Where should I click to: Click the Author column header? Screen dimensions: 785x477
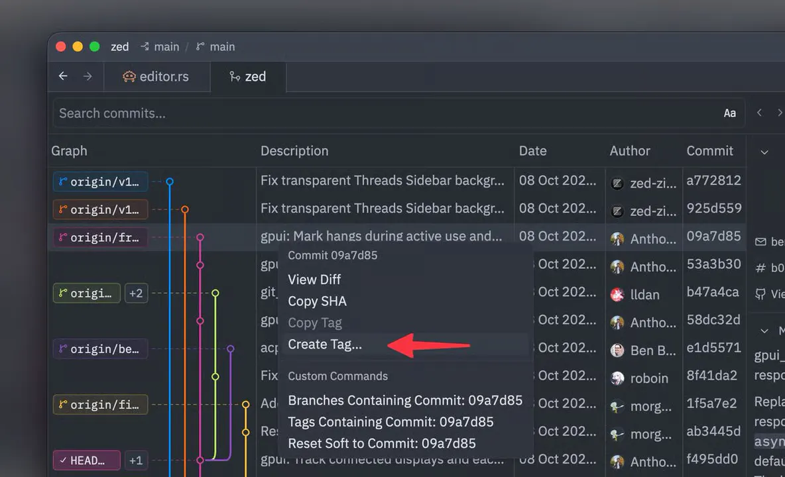(x=630, y=151)
